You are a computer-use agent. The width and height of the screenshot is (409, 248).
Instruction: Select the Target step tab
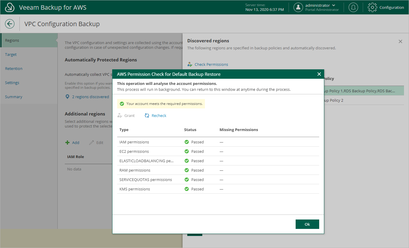tap(29, 54)
